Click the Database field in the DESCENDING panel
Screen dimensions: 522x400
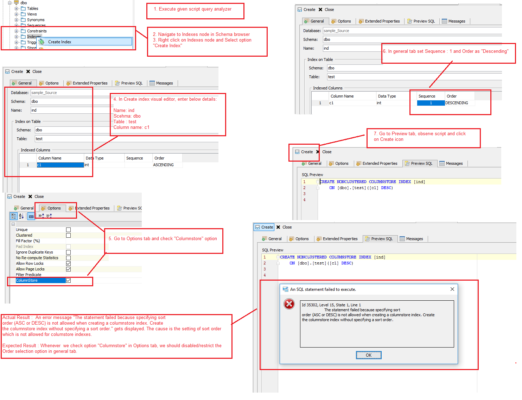pyautogui.click(x=412, y=31)
